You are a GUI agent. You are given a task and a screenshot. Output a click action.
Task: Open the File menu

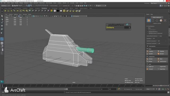pyautogui.click(x=2, y=3)
